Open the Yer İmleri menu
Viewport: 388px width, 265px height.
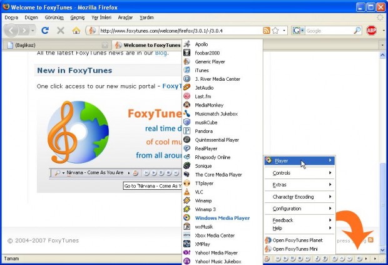point(101,18)
